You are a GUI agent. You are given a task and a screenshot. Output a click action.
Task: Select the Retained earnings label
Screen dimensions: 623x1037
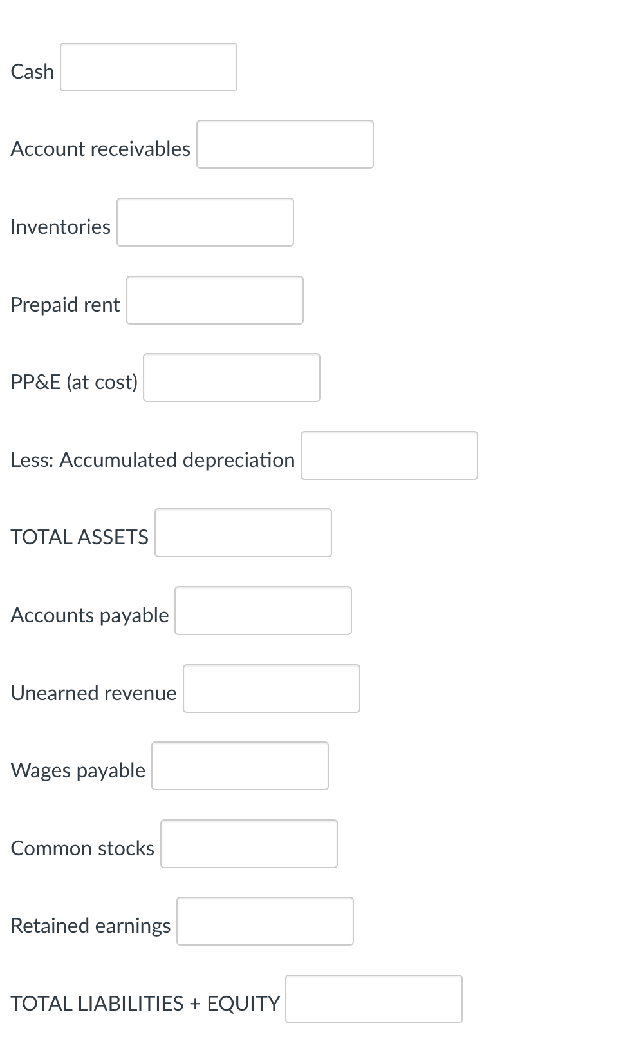click(90, 926)
